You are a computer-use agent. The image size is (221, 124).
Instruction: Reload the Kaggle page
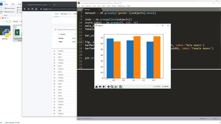32,9
